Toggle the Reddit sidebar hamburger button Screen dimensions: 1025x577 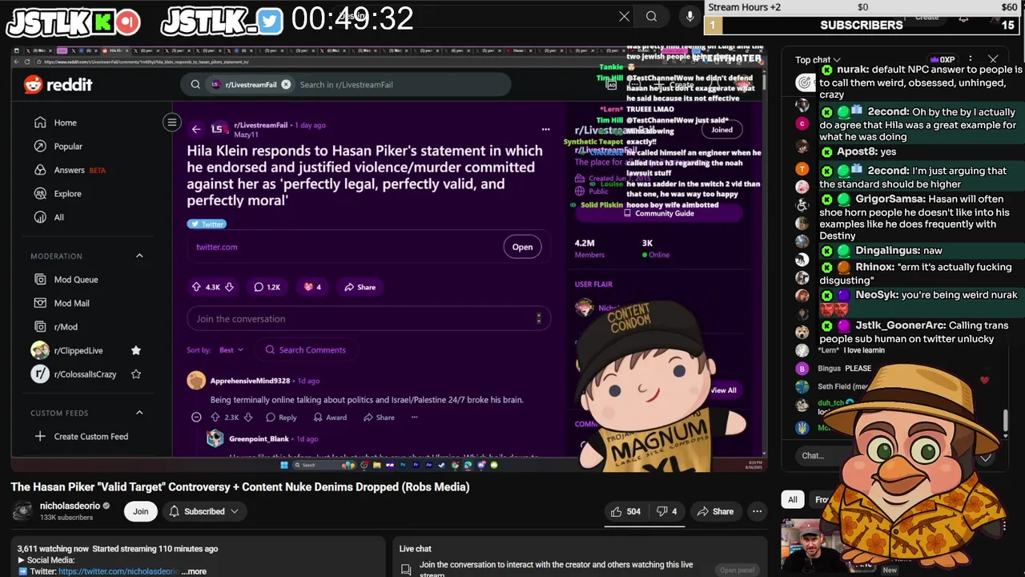171,122
